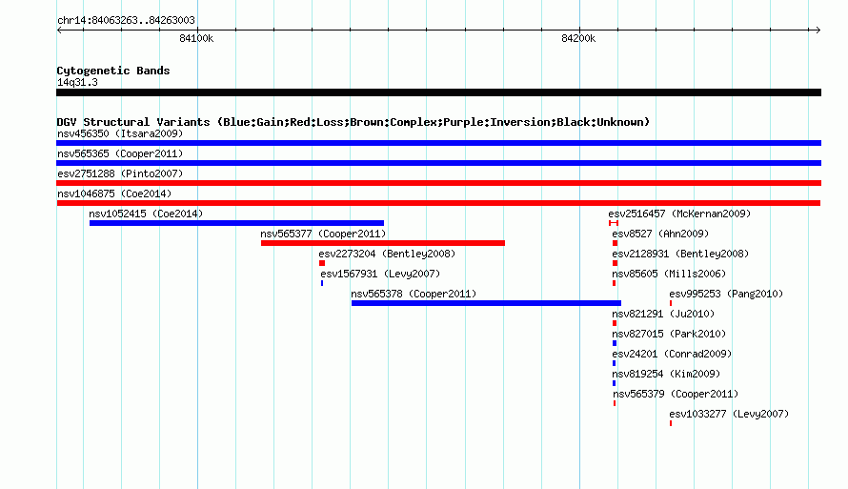Open the esv1567931 (Levy2007) label
Viewport: 848px width, 489px height.
click(381, 274)
